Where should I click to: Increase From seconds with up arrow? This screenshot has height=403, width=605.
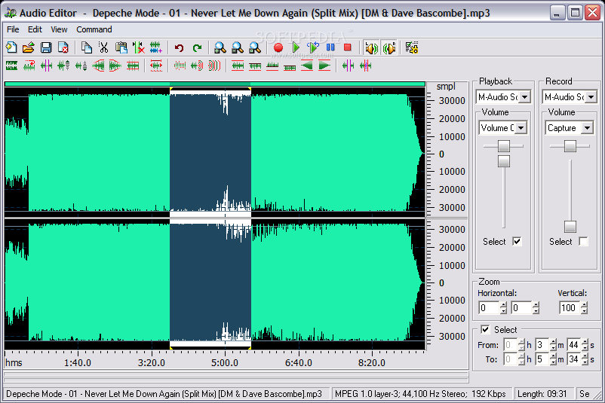pyautogui.click(x=585, y=342)
